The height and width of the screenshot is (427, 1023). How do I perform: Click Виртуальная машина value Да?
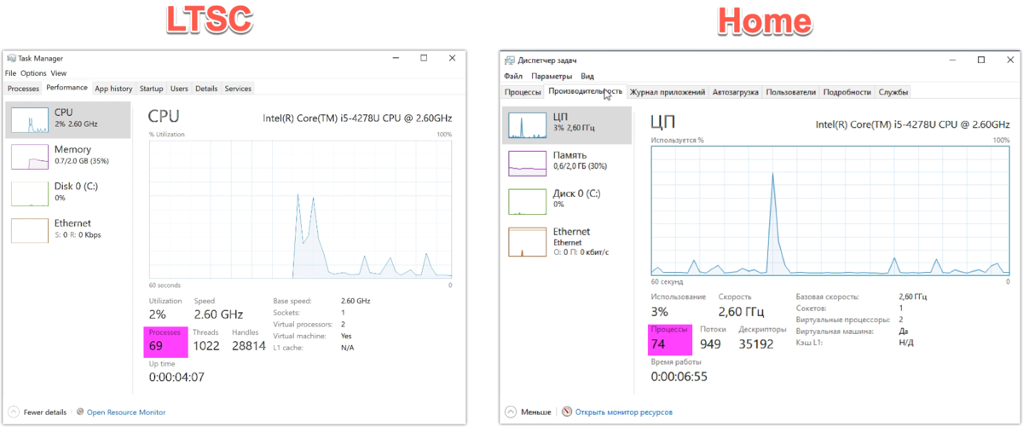pyautogui.click(x=903, y=330)
